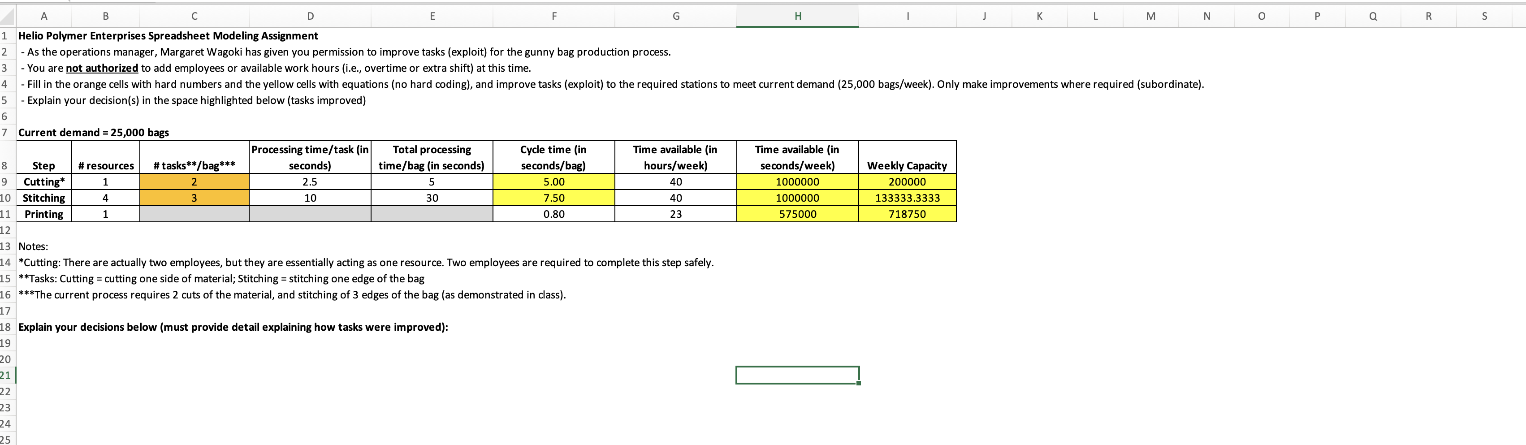Select the column F header
The width and height of the screenshot is (1526, 445).
coord(554,16)
